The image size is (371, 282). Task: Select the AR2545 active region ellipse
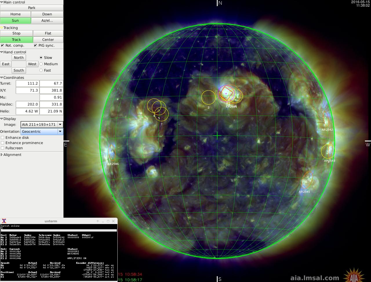(307, 180)
